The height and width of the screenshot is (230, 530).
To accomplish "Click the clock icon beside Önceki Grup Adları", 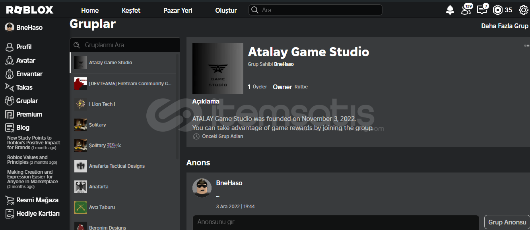I will point(196,136).
